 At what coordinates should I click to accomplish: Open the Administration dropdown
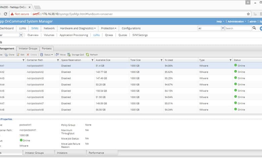click(x=237, y=22)
